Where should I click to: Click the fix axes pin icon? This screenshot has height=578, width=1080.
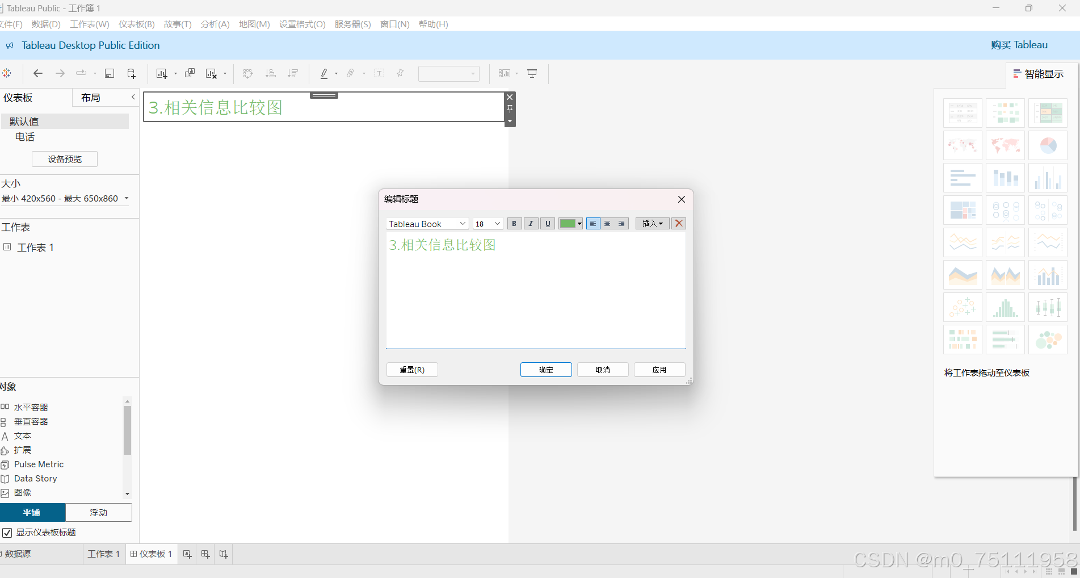tap(400, 73)
